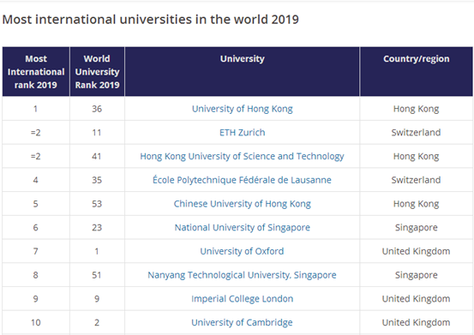
Task: Select 'Singapore' in the National University row
Action: [417, 227]
